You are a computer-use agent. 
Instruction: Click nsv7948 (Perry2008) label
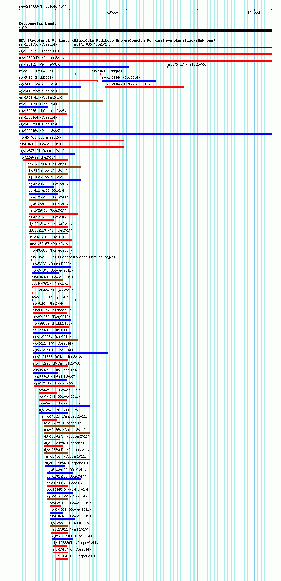coord(110,71)
